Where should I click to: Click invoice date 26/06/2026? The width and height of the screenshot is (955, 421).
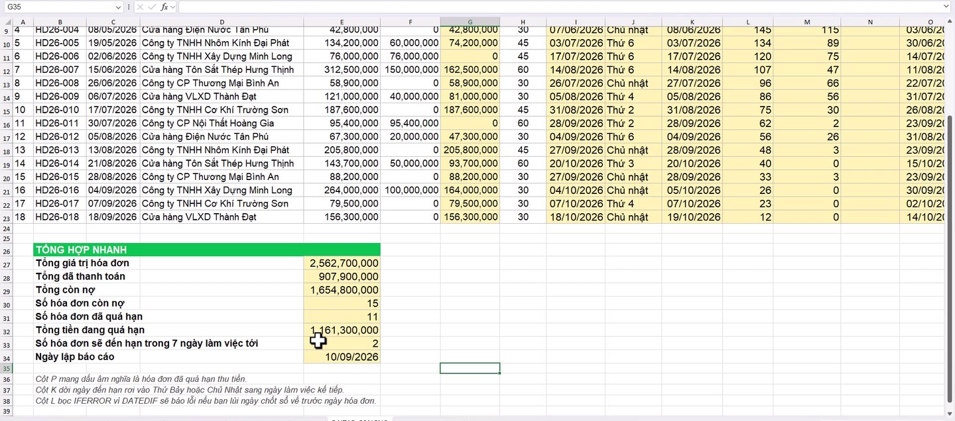click(x=113, y=83)
